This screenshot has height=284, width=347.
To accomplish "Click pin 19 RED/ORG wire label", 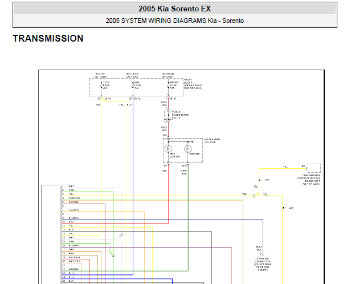I will coord(74,257).
